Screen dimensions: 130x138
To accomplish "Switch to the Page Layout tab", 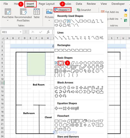I will (47, 4).
